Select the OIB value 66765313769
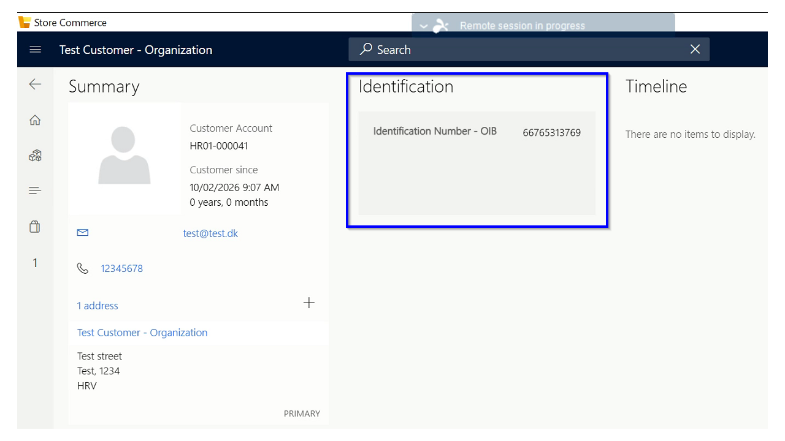Image resolution: width=785 pixels, height=441 pixels. 552,132
